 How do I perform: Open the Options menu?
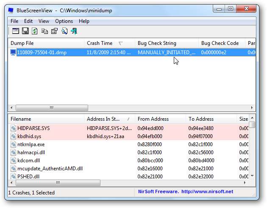pos(64,21)
